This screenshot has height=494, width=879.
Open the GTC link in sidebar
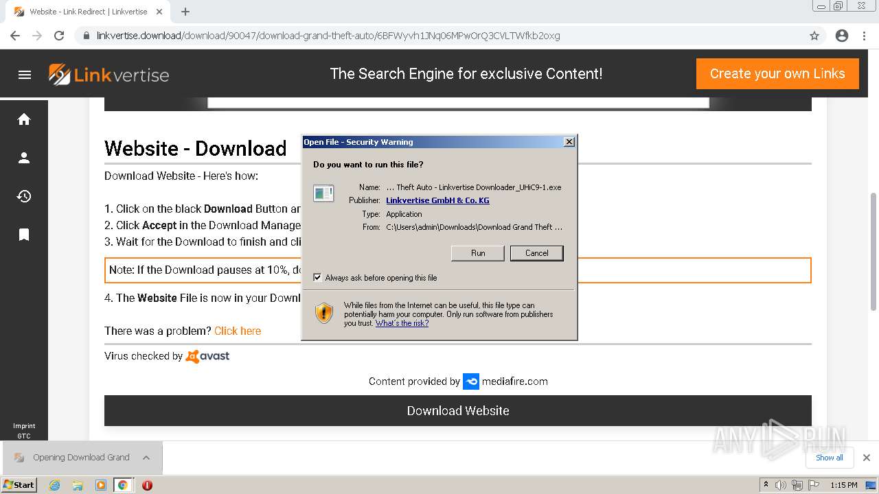point(24,436)
